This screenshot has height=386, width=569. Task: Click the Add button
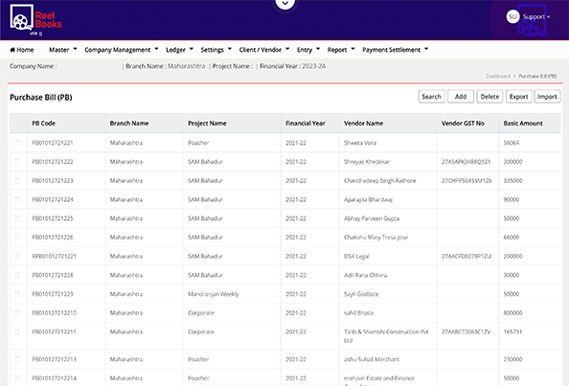point(461,97)
